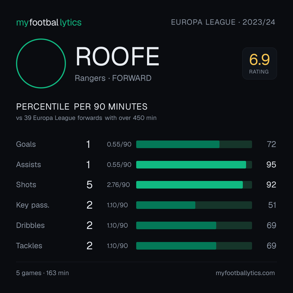Open the myfootballytics.com link
The image size is (293, 293).
tap(245, 273)
